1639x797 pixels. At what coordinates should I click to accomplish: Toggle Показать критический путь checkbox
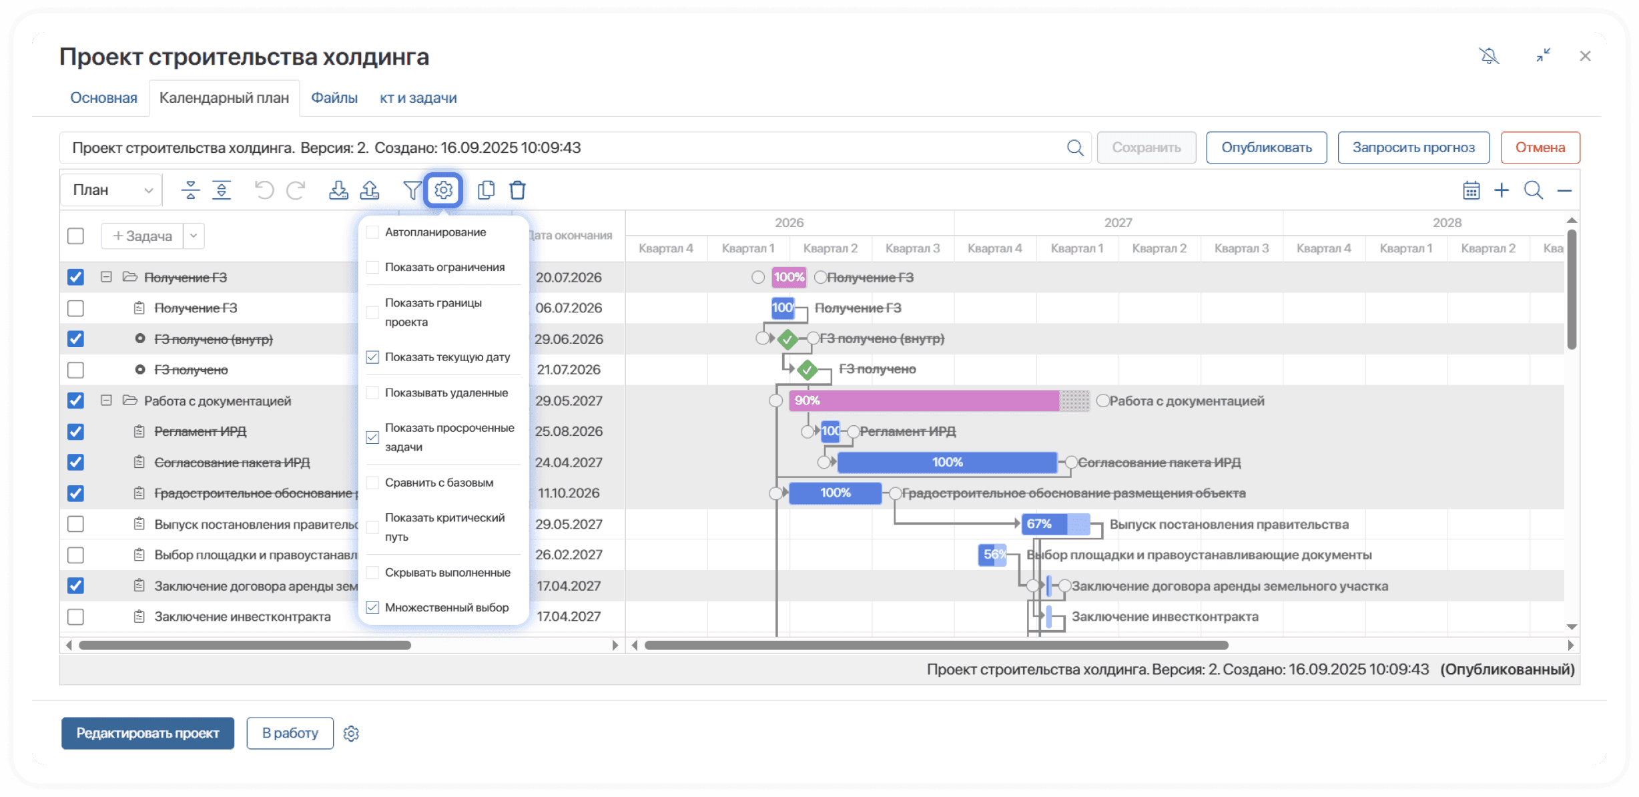(373, 527)
